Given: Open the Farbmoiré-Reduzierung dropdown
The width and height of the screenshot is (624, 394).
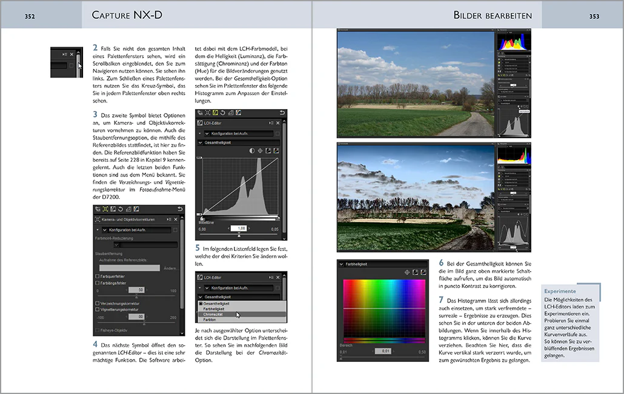Looking at the screenshot, I should (145, 245).
